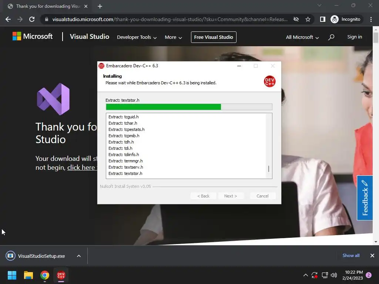
Task: Click the tracking protection eye-slash icon
Action: tap(296, 19)
